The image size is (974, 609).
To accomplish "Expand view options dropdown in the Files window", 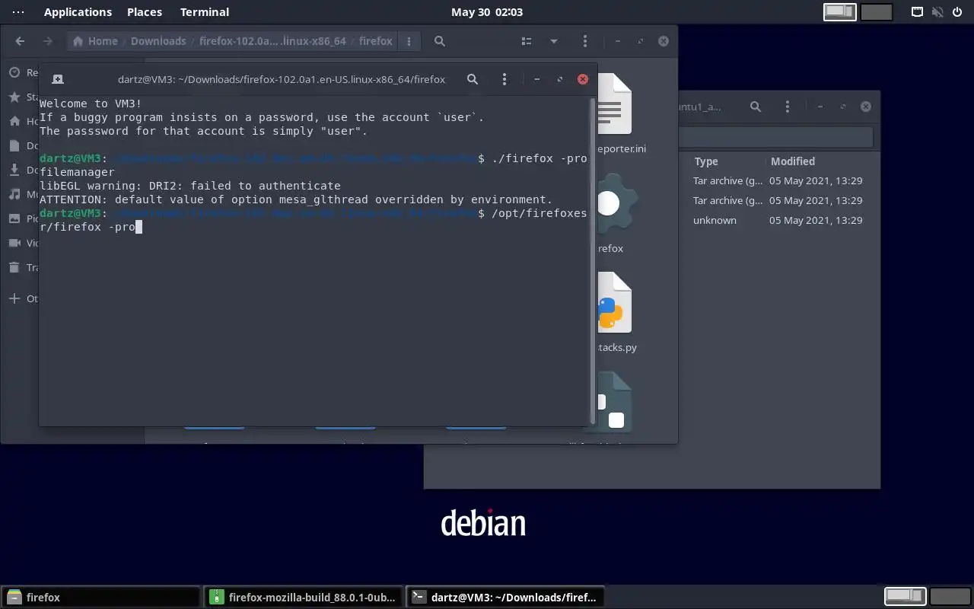I will tap(554, 41).
